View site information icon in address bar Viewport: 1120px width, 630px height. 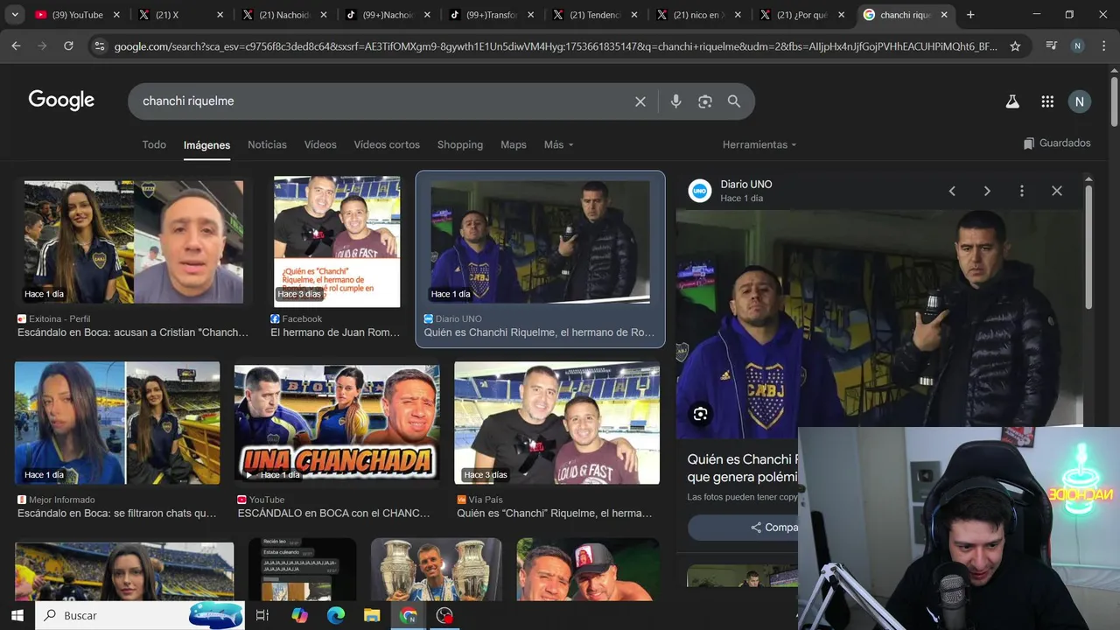click(x=99, y=46)
